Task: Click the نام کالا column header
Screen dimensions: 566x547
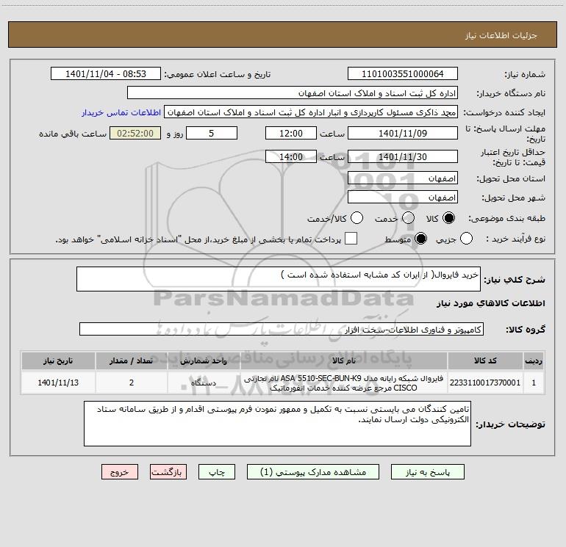Action: 344,361
